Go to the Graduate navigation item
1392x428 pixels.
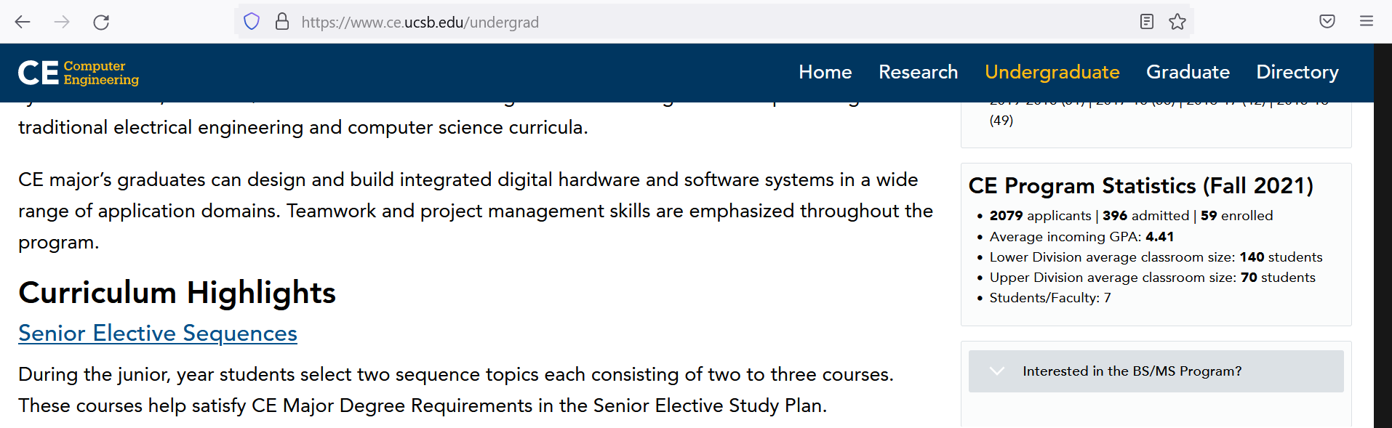(1188, 72)
